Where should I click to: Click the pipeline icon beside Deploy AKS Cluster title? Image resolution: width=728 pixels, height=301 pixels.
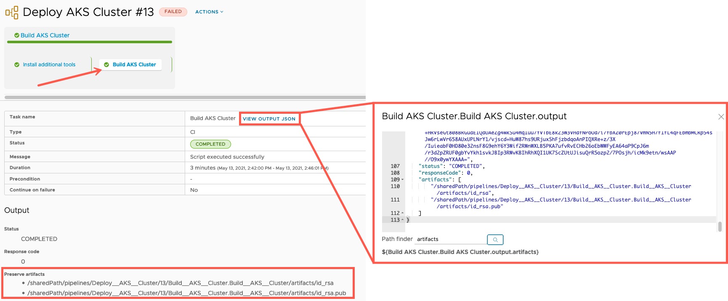point(12,12)
